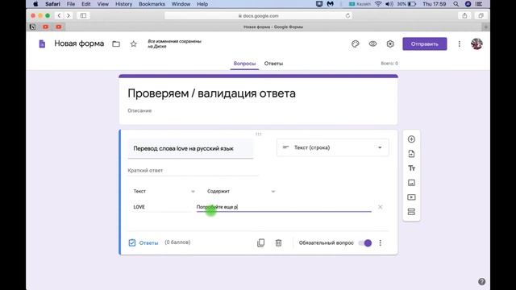The width and height of the screenshot is (516, 290).
Task: Click the Safari forward button
Action: (69, 15)
